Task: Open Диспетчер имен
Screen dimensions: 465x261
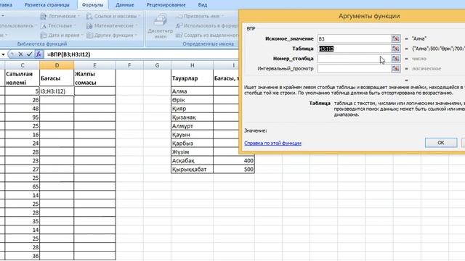Action: click(x=160, y=26)
